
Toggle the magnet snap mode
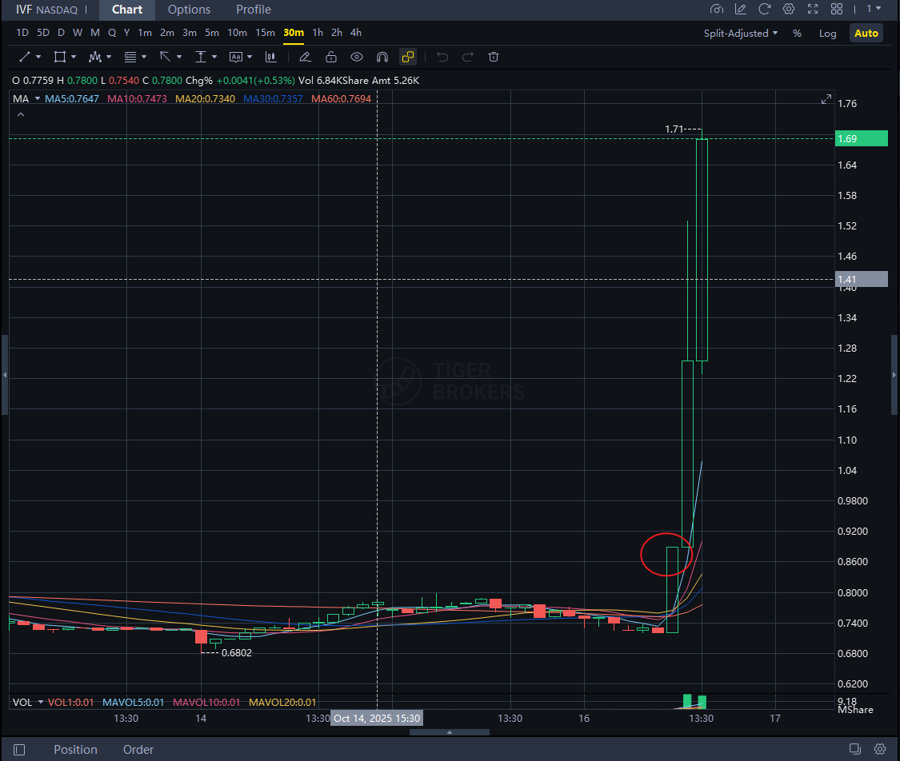[x=382, y=57]
